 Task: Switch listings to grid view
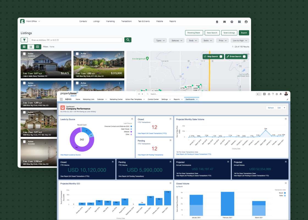24,47
